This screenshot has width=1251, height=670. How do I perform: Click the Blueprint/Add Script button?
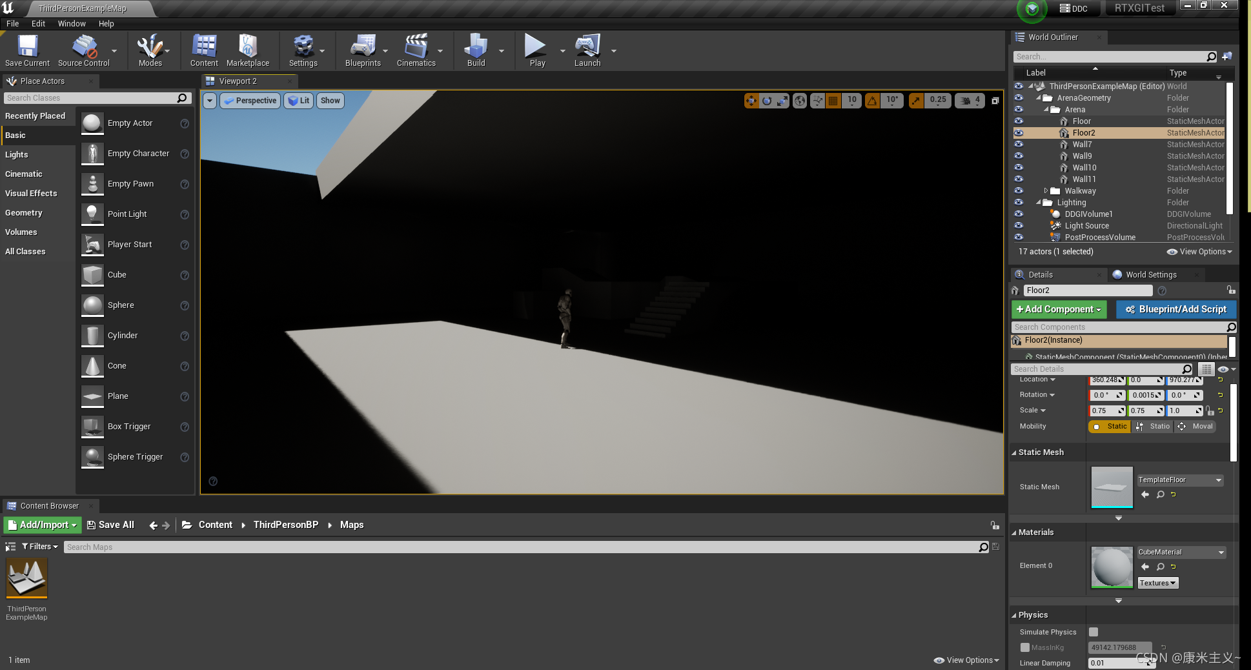pos(1176,310)
